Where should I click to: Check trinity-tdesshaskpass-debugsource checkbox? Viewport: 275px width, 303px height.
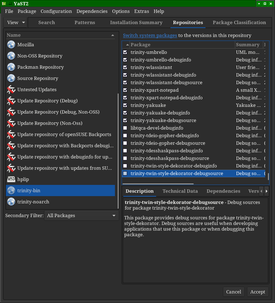[x=125, y=158]
